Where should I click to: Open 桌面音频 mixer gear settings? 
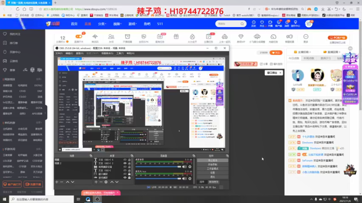point(190,166)
